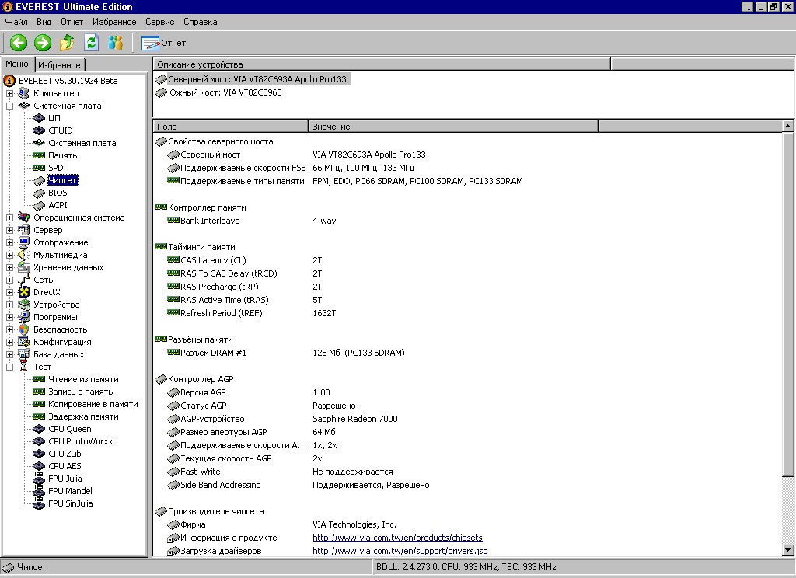Select the FPU Julia test item
Viewport: 796px width, 578px height.
click(x=65, y=479)
